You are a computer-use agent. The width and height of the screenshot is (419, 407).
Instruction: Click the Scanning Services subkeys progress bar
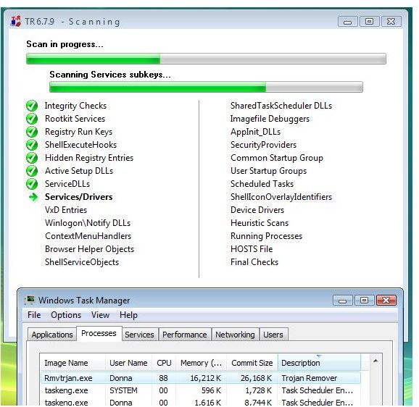coord(206,87)
